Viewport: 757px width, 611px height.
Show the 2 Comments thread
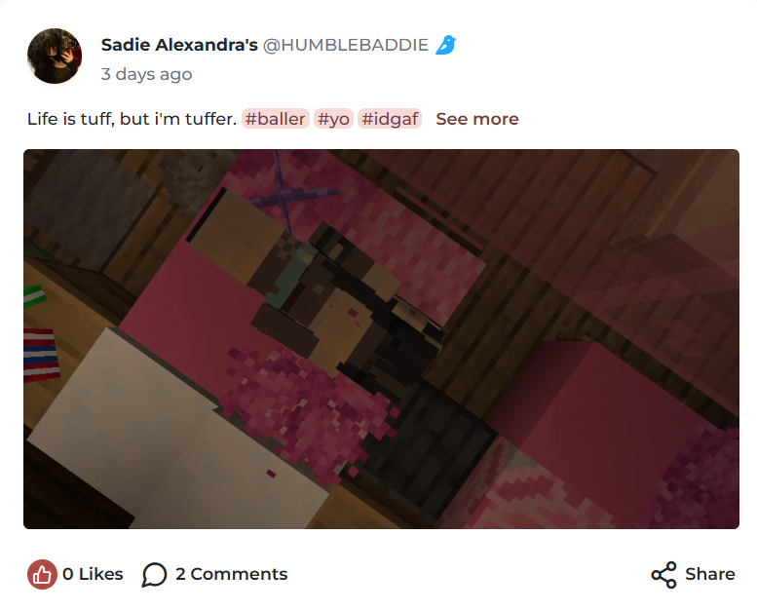(x=231, y=574)
